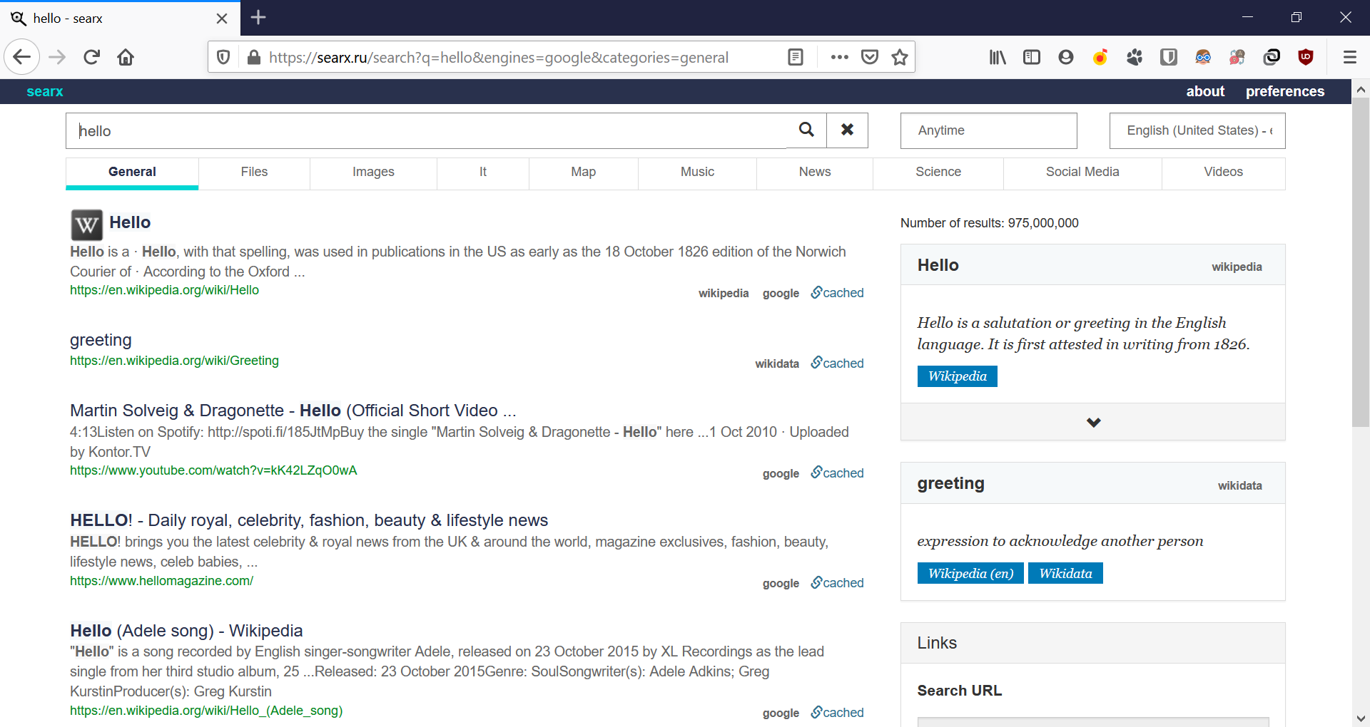Bookmark this page with the star icon
The image size is (1370, 727).
click(899, 57)
